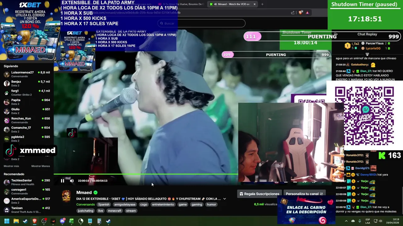Open AmericaEsportsDo recommended channel
The image size is (403, 226).
27,201
